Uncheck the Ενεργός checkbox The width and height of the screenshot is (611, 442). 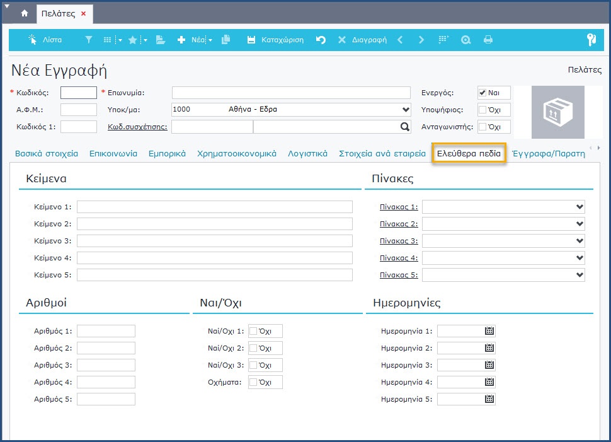(x=483, y=93)
